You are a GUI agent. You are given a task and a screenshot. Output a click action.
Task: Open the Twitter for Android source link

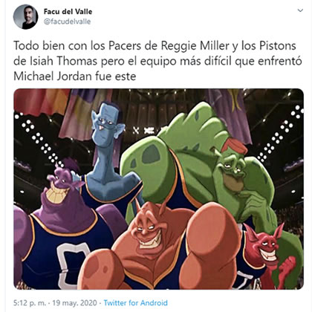point(135,302)
